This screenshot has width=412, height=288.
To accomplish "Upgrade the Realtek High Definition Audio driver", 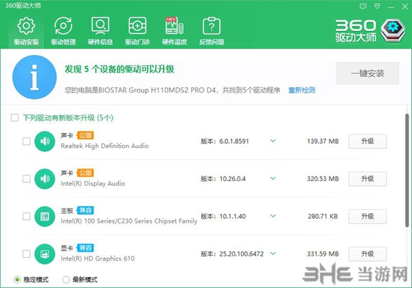I will 367,141.
